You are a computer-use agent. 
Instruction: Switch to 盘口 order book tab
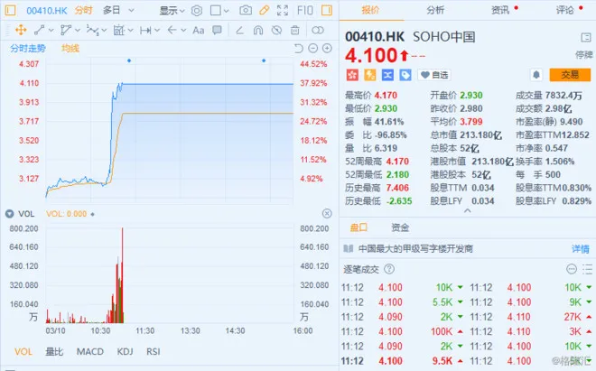point(359,227)
